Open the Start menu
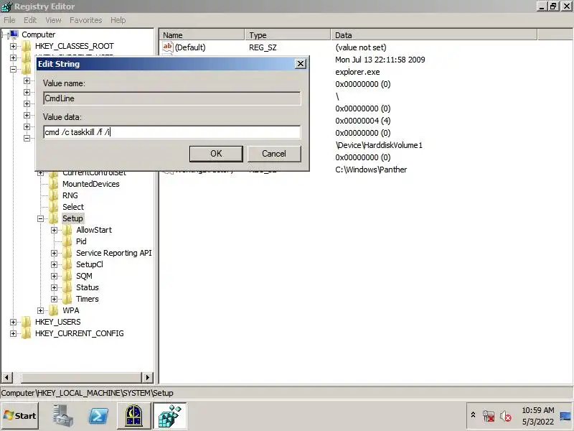Screen dimensions: 574x431 (x=20, y=416)
